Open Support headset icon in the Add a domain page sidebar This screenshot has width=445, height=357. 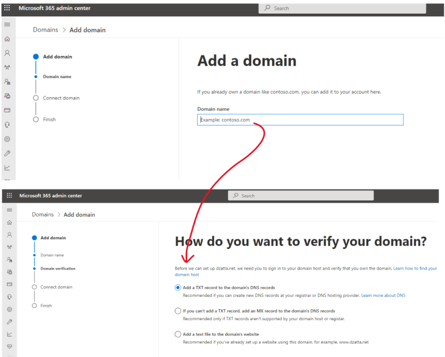pos(7,124)
